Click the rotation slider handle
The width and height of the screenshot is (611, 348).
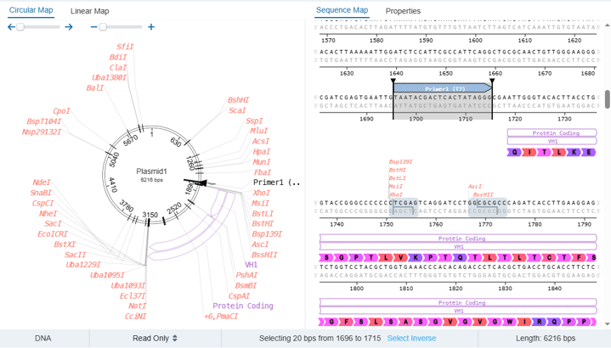(x=20, y=27)
